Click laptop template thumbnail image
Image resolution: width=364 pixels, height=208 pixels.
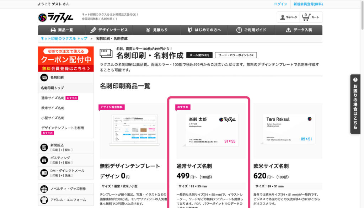click(x=134, y=130)
